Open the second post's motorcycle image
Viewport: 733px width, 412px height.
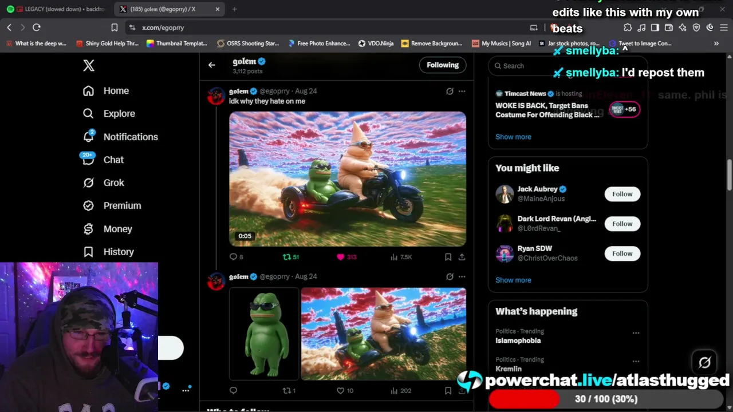[384, 334]
